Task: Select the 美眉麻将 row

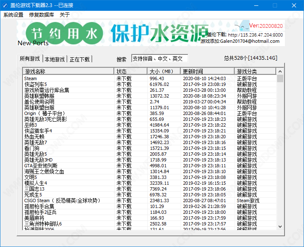Action: (149, 218)
